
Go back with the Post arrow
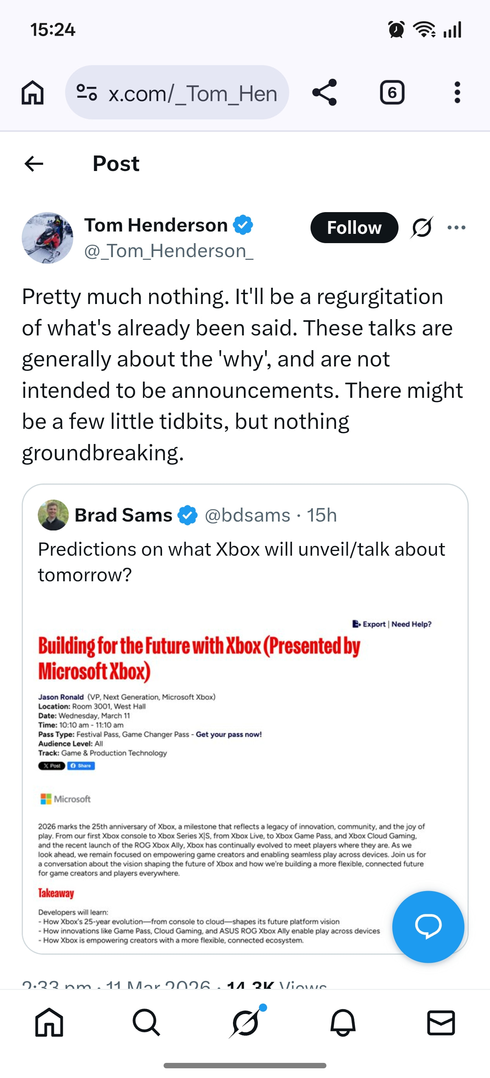34,164
